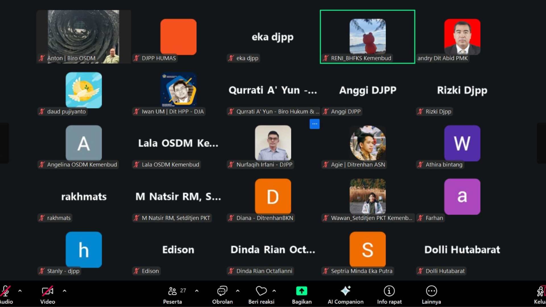Open AI Companion sparkle icon

point(346,291)
